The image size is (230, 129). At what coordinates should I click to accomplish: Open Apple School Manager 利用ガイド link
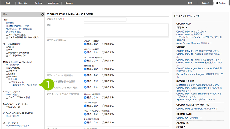click(194, 43)
